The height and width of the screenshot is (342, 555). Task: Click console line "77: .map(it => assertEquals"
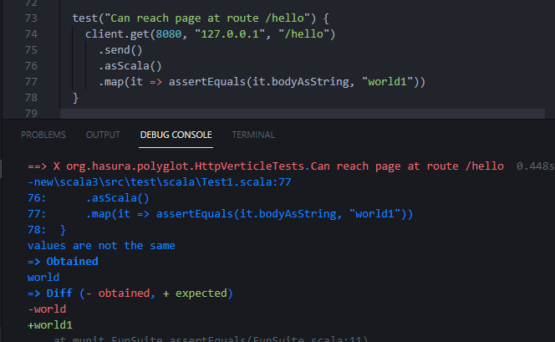[x=220, y=214]
